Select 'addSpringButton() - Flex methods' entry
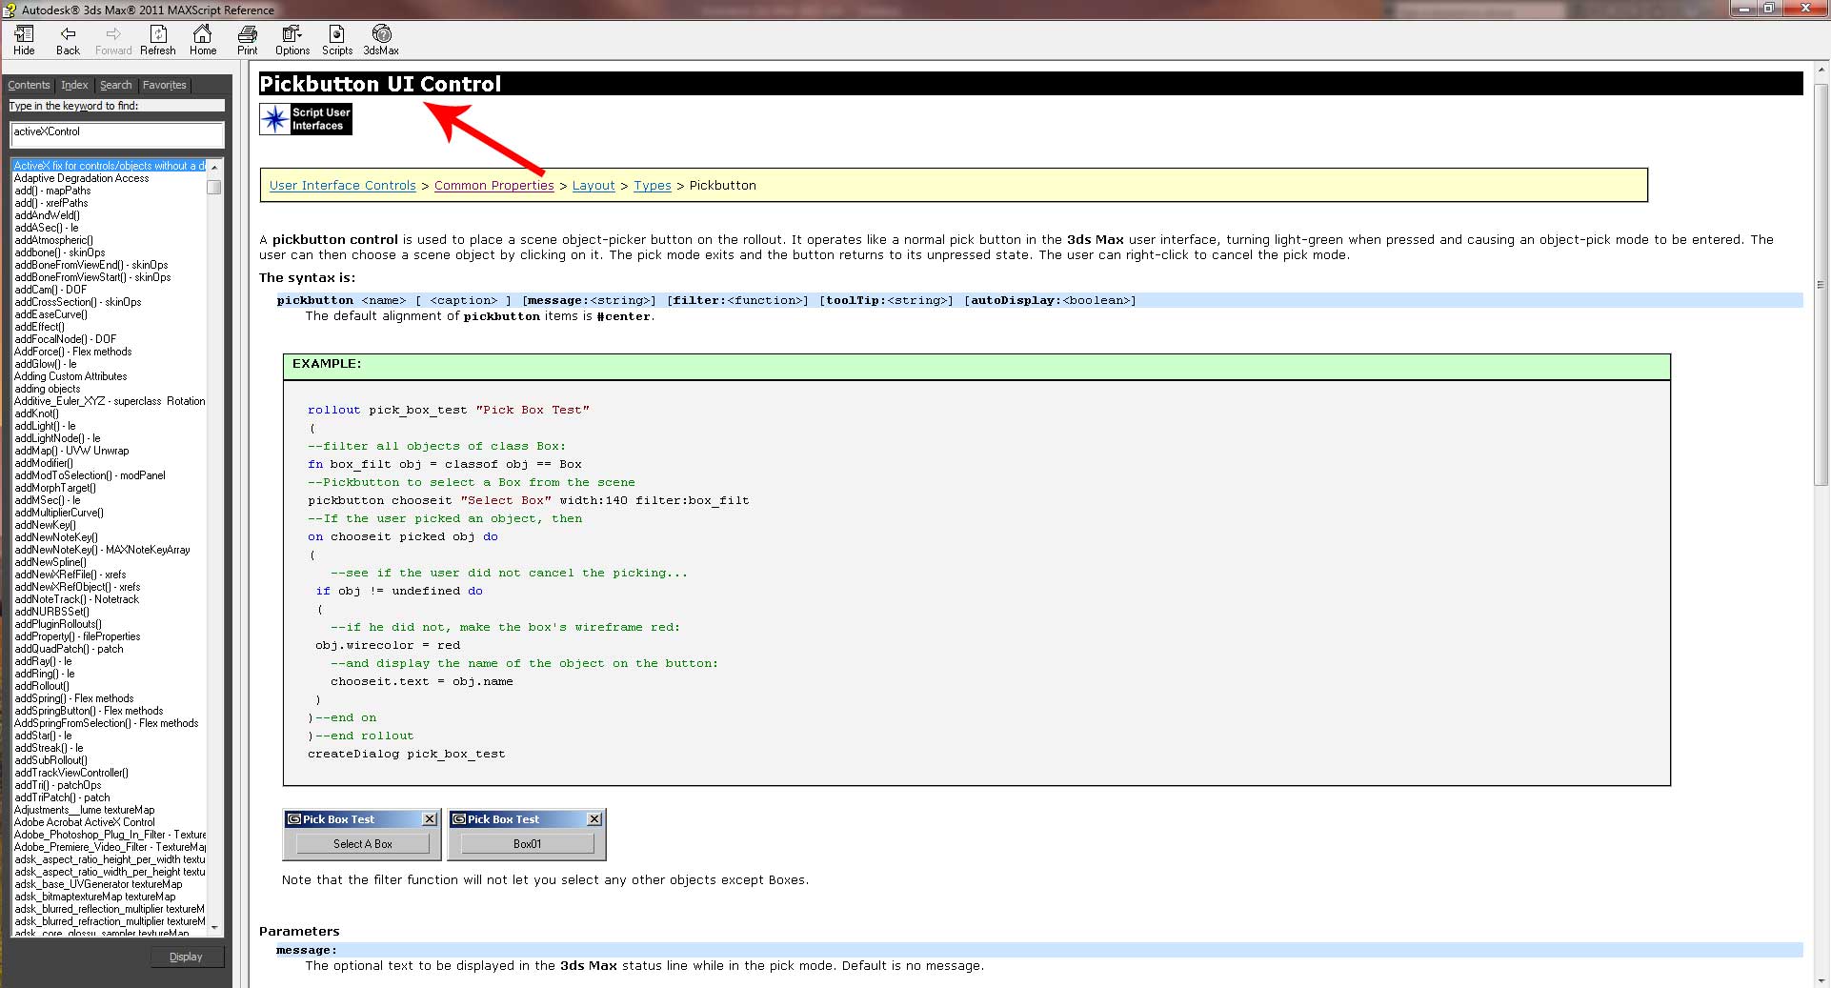Viewport: 1831px width, 988px height. pos(89,711)
